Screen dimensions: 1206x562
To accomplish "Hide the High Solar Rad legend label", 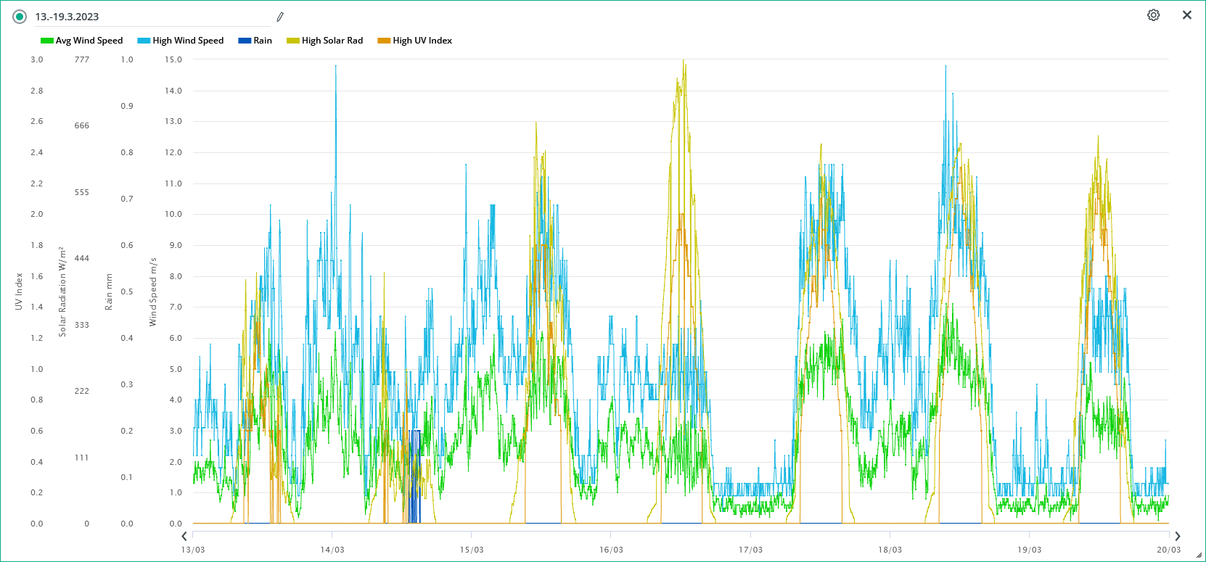I will click(332, 41).
